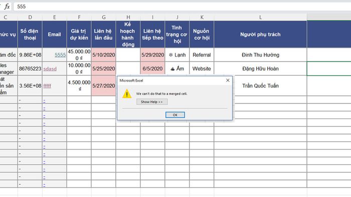351x197 pixels.
Task: Open the fffff email hyperlink
Action: coord(47,85)
